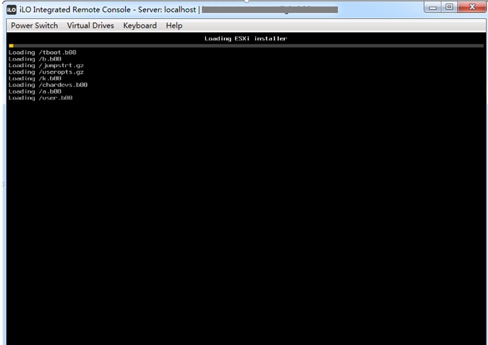Select the 'Loading /jumpstrt.gz' line
The image size is (488, 345).
pyautogui.click(x=46, y=65)
